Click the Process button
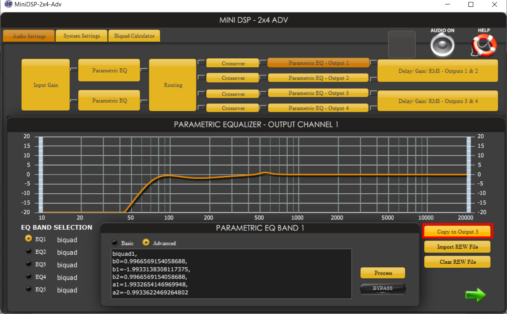This screenshot has height=314, width=507. tap(383, 273)
